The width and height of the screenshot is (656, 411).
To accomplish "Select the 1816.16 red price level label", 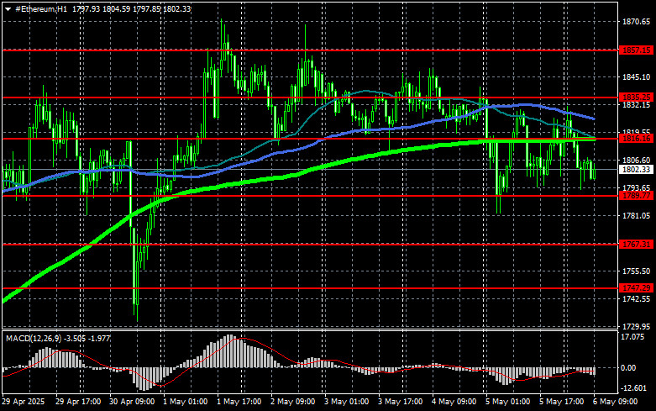I will [636, 139].
